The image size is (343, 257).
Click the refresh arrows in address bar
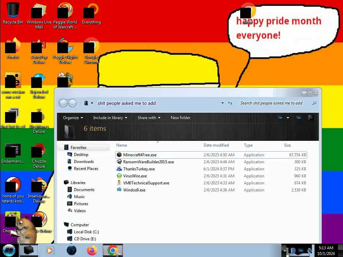click(230, 103)
